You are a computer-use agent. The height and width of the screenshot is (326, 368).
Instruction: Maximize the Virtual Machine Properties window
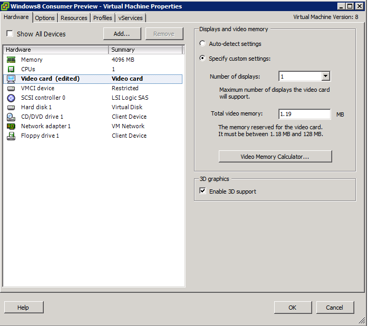point(350,6)
